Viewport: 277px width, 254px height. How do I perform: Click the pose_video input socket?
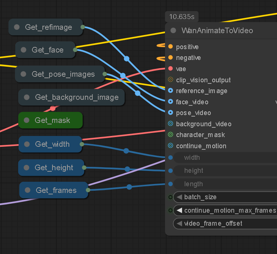(x=171, y=112)
